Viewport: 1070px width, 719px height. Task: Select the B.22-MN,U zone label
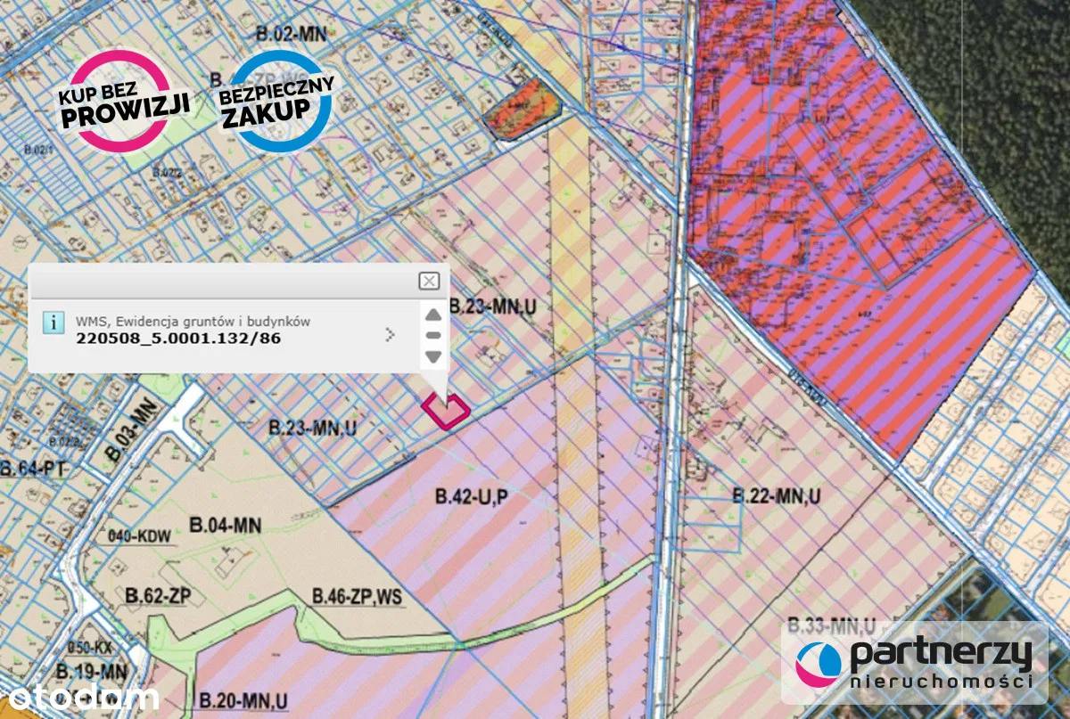776,495
